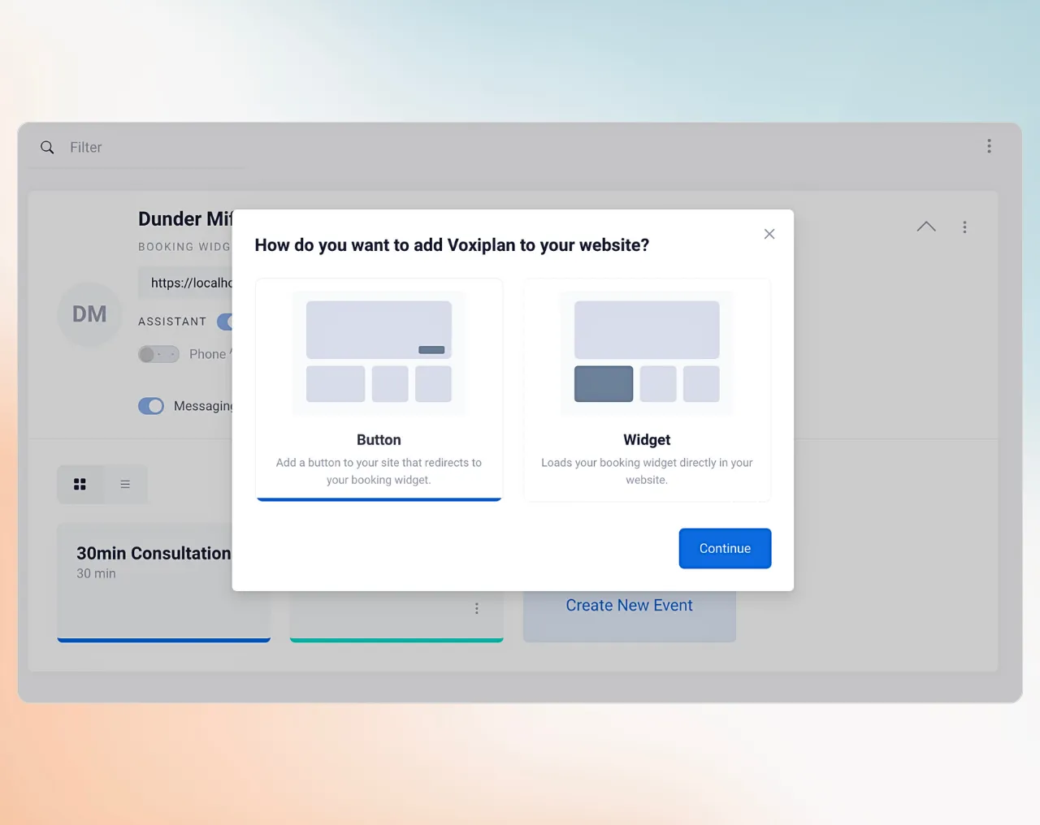Toggle the Assistant switch
Image resolution: width=1040 pixels, height=825 pixels.
225,322
